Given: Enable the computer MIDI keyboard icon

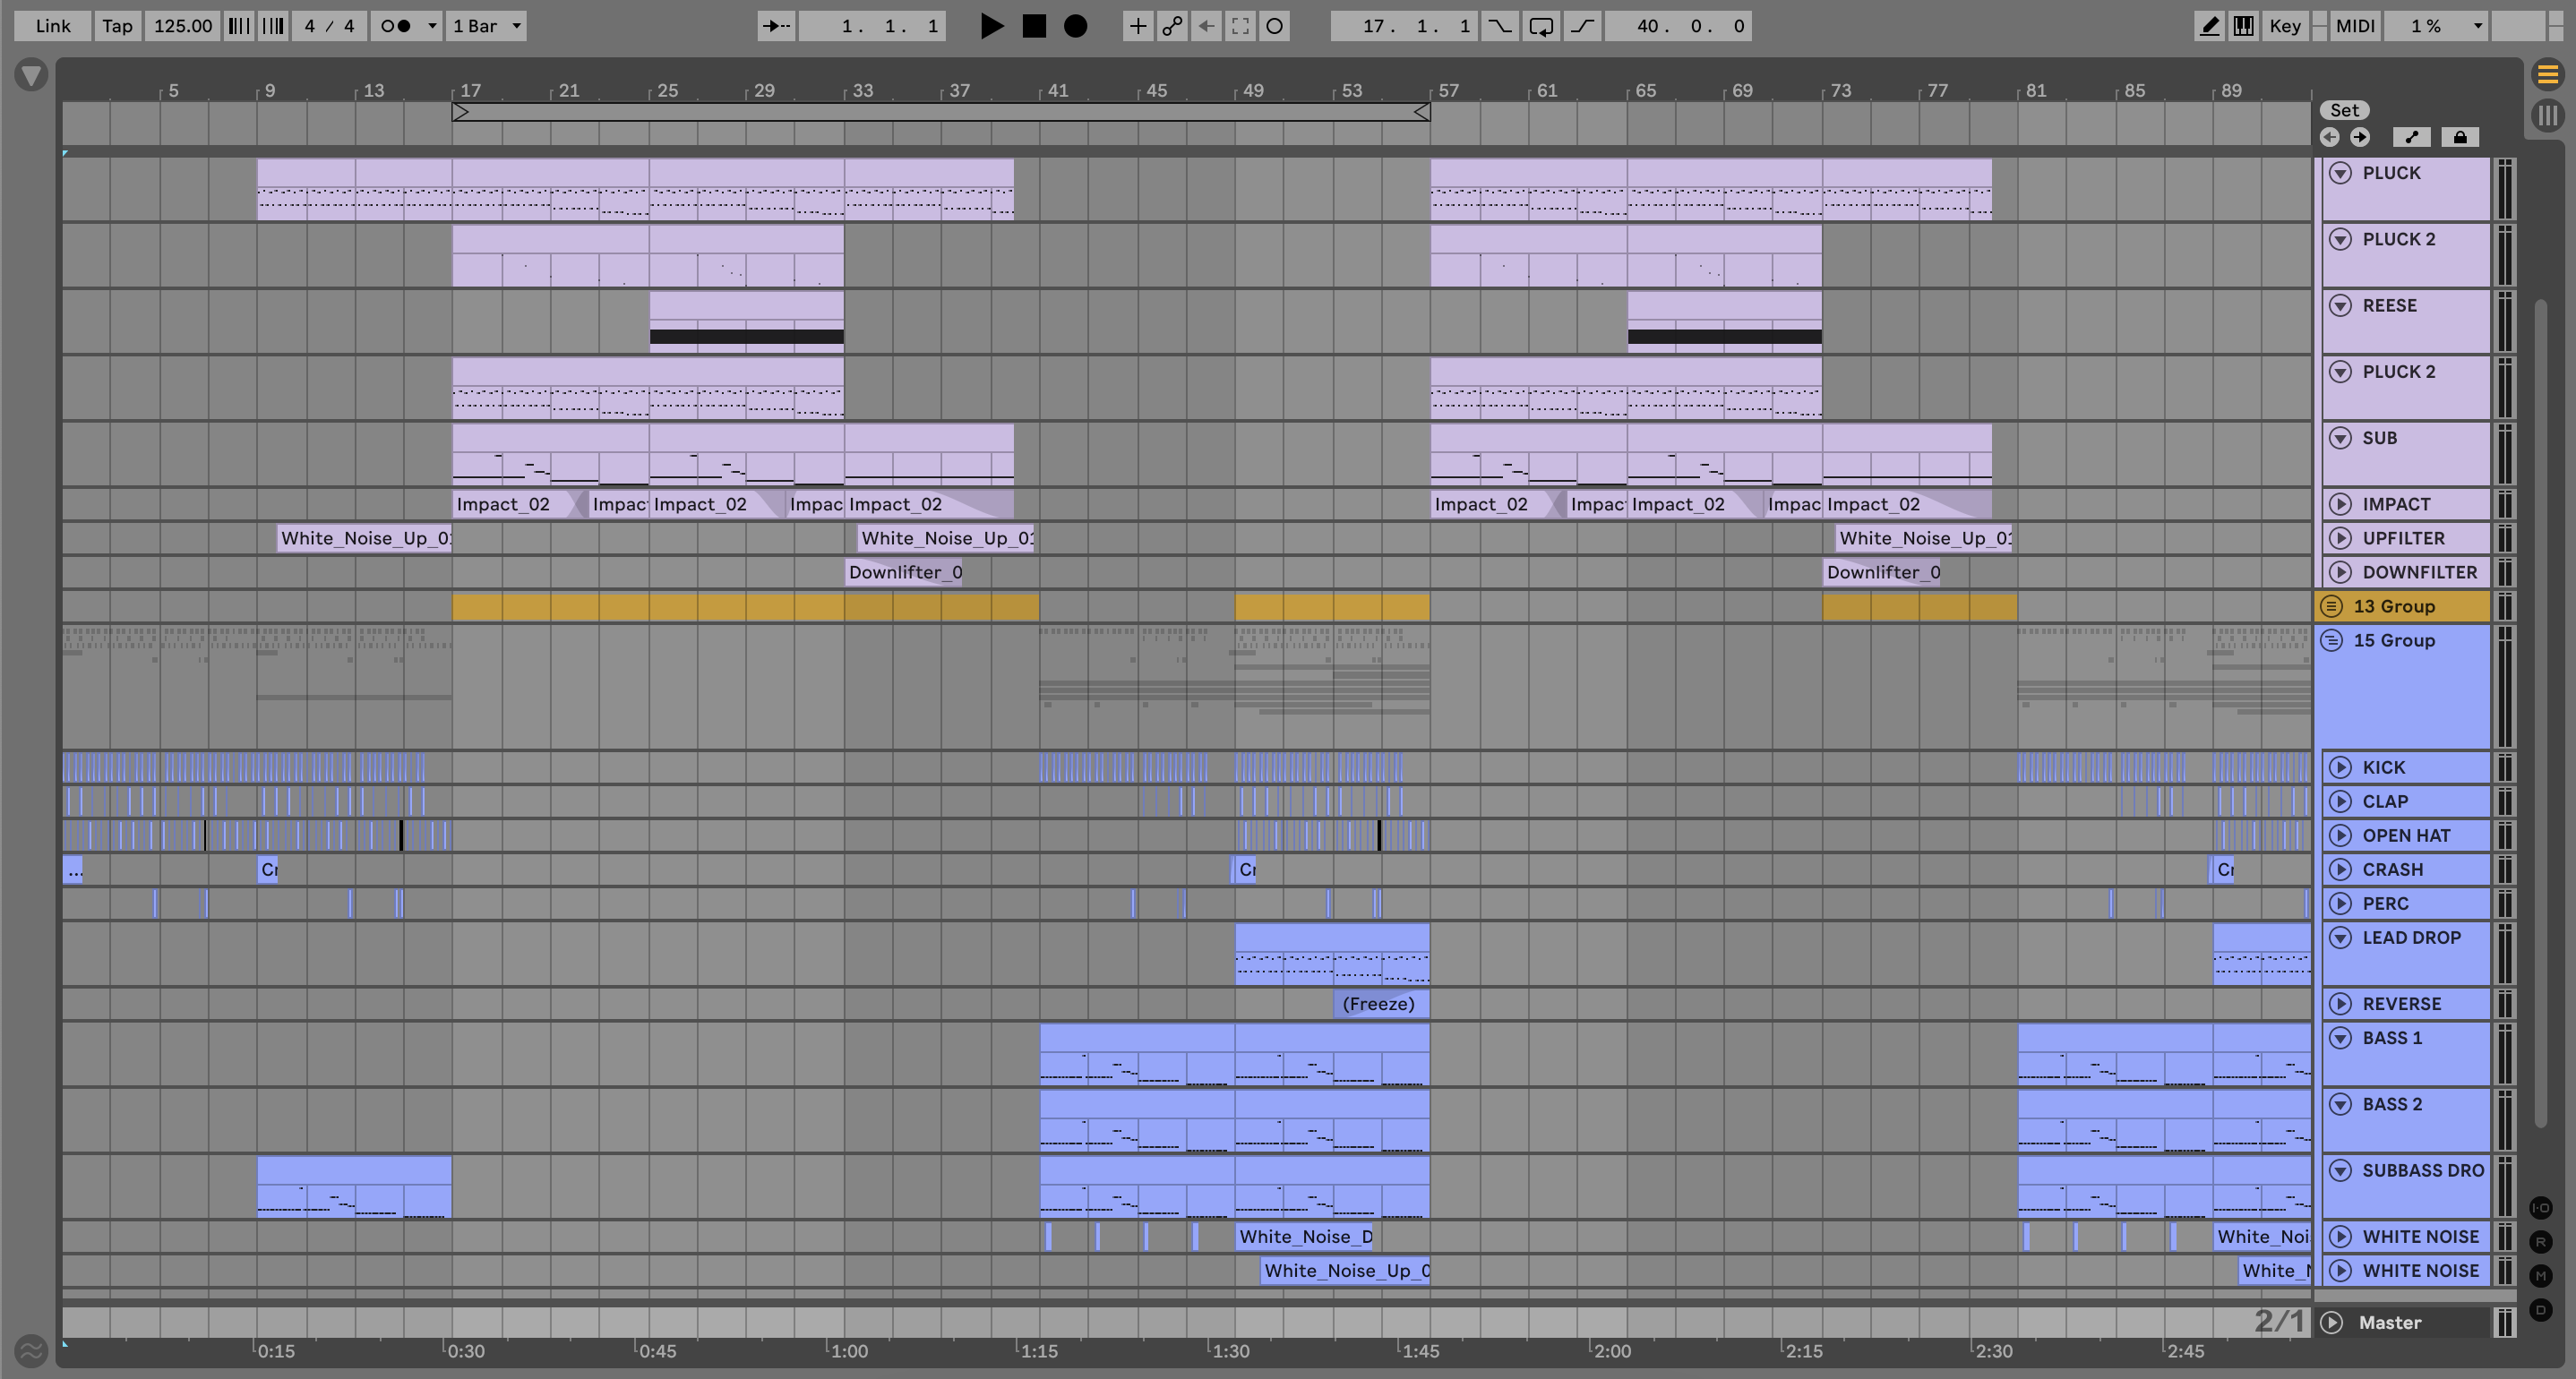Looking at the screenshot, I should [2243, 26].
